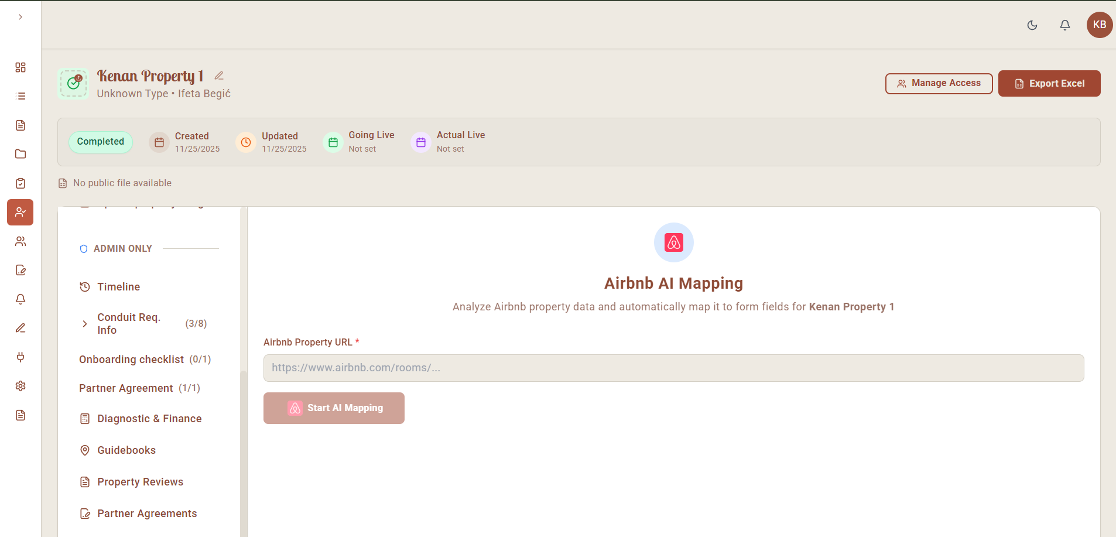1116x537 pixels.
Task: Open the folder icon in sidebar
Action: point(20,154)
